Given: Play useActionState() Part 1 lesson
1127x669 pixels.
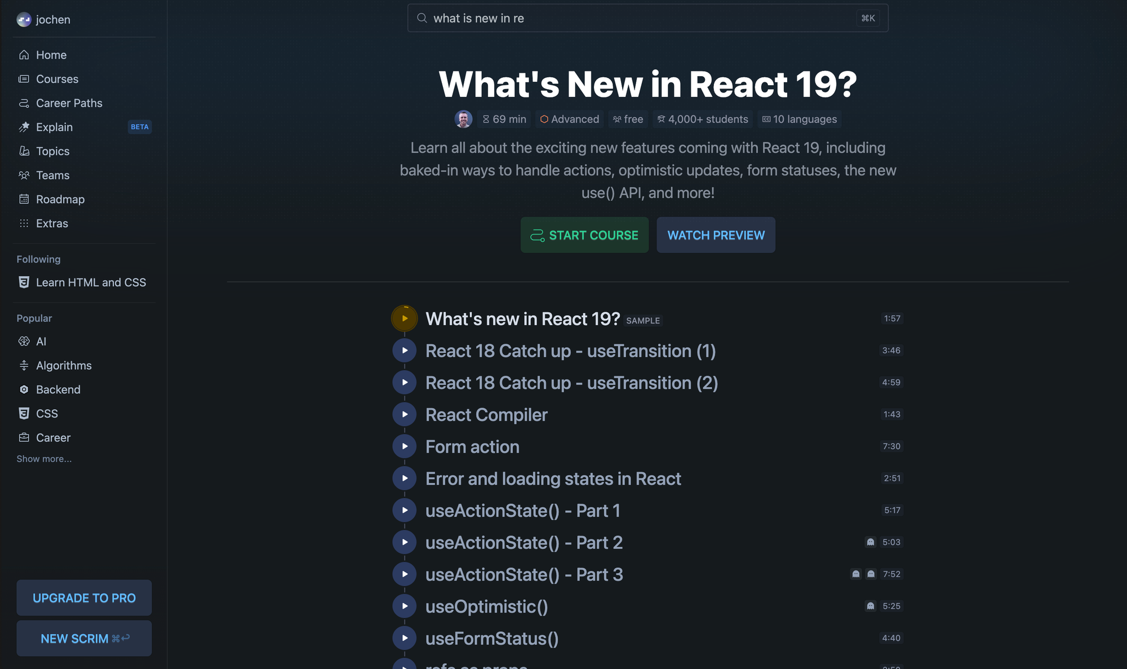Looking at the screenshot, I should (x=405, y=510).
